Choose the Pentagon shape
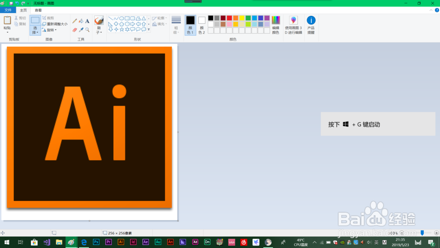This screenshot has width=440, height=248. point(121,24)
